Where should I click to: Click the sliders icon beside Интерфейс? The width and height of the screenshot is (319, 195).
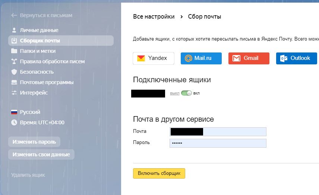click(14, 93)
